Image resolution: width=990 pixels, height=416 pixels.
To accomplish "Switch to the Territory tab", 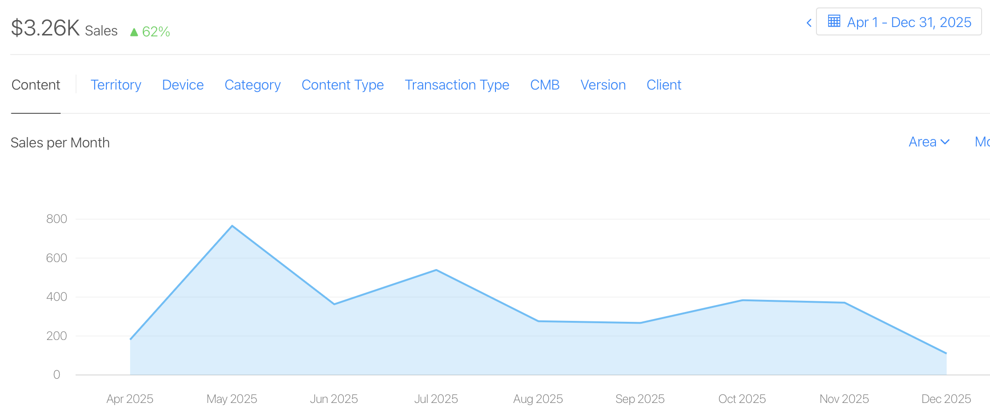I will (116, 85).
